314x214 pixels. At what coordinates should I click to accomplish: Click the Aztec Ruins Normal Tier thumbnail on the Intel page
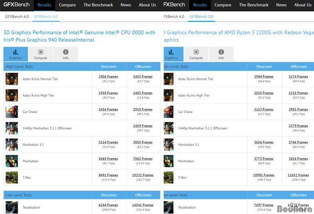coord(12,79)
